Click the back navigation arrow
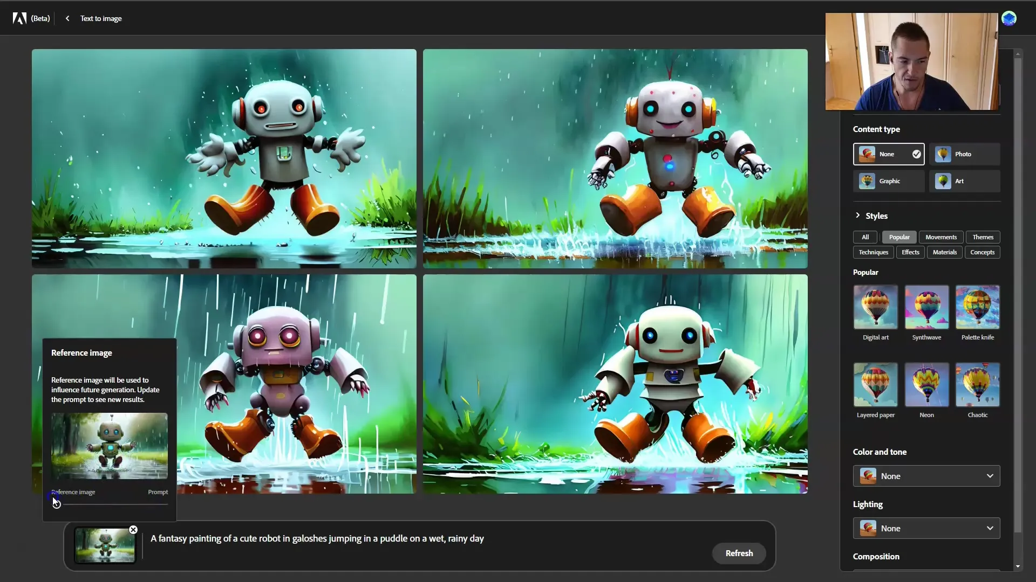 tap(66, 18)
